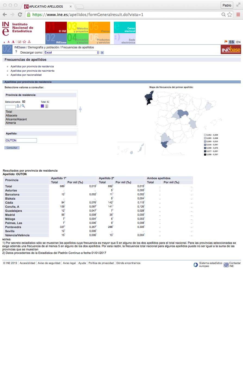Click the question mark help icon
Image resolution: width=243 pixels, height=384 pixels.
(x=16, y=52)
